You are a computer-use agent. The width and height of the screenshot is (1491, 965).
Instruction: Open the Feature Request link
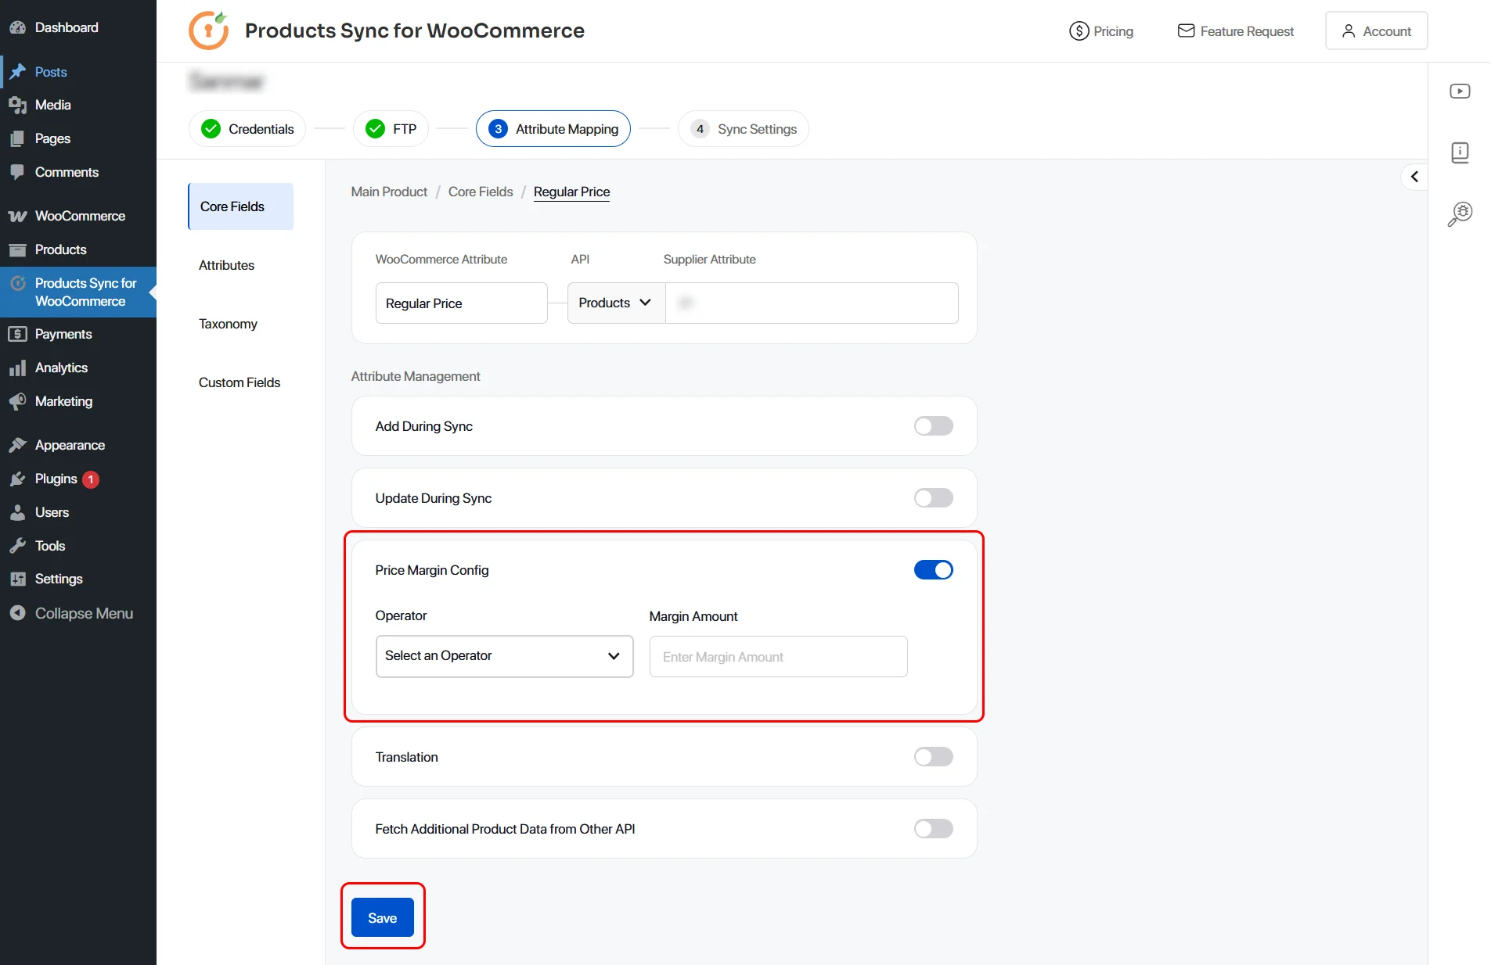point(1235,30)
